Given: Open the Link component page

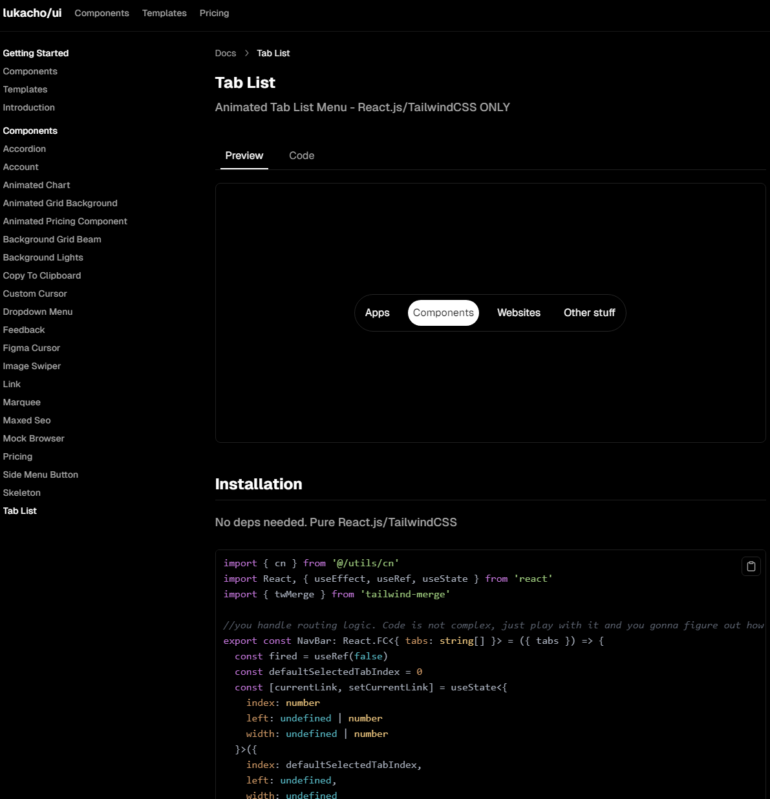Looking at the screenshot, I should coord(12,384).
